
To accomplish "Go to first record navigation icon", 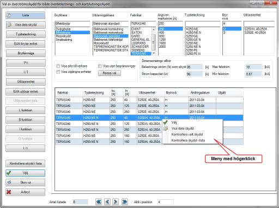I will click(99, 201).
